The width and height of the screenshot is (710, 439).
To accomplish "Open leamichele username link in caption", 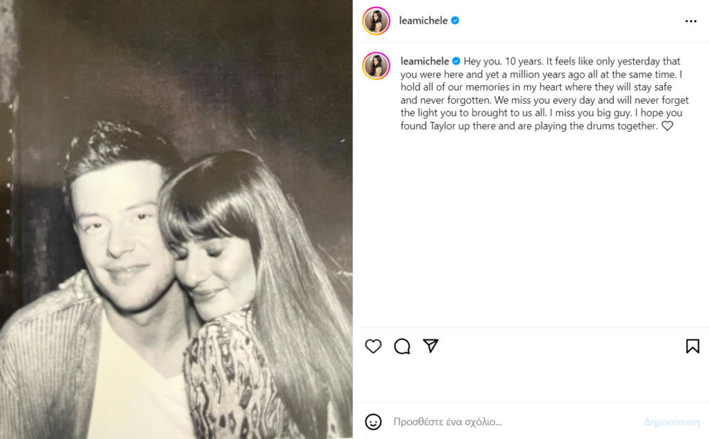I will coord(425,61).
